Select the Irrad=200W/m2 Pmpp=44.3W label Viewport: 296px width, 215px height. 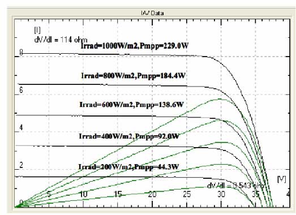click(x=128, y=167)
